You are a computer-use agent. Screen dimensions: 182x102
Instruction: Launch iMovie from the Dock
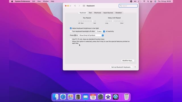[108, 97]
